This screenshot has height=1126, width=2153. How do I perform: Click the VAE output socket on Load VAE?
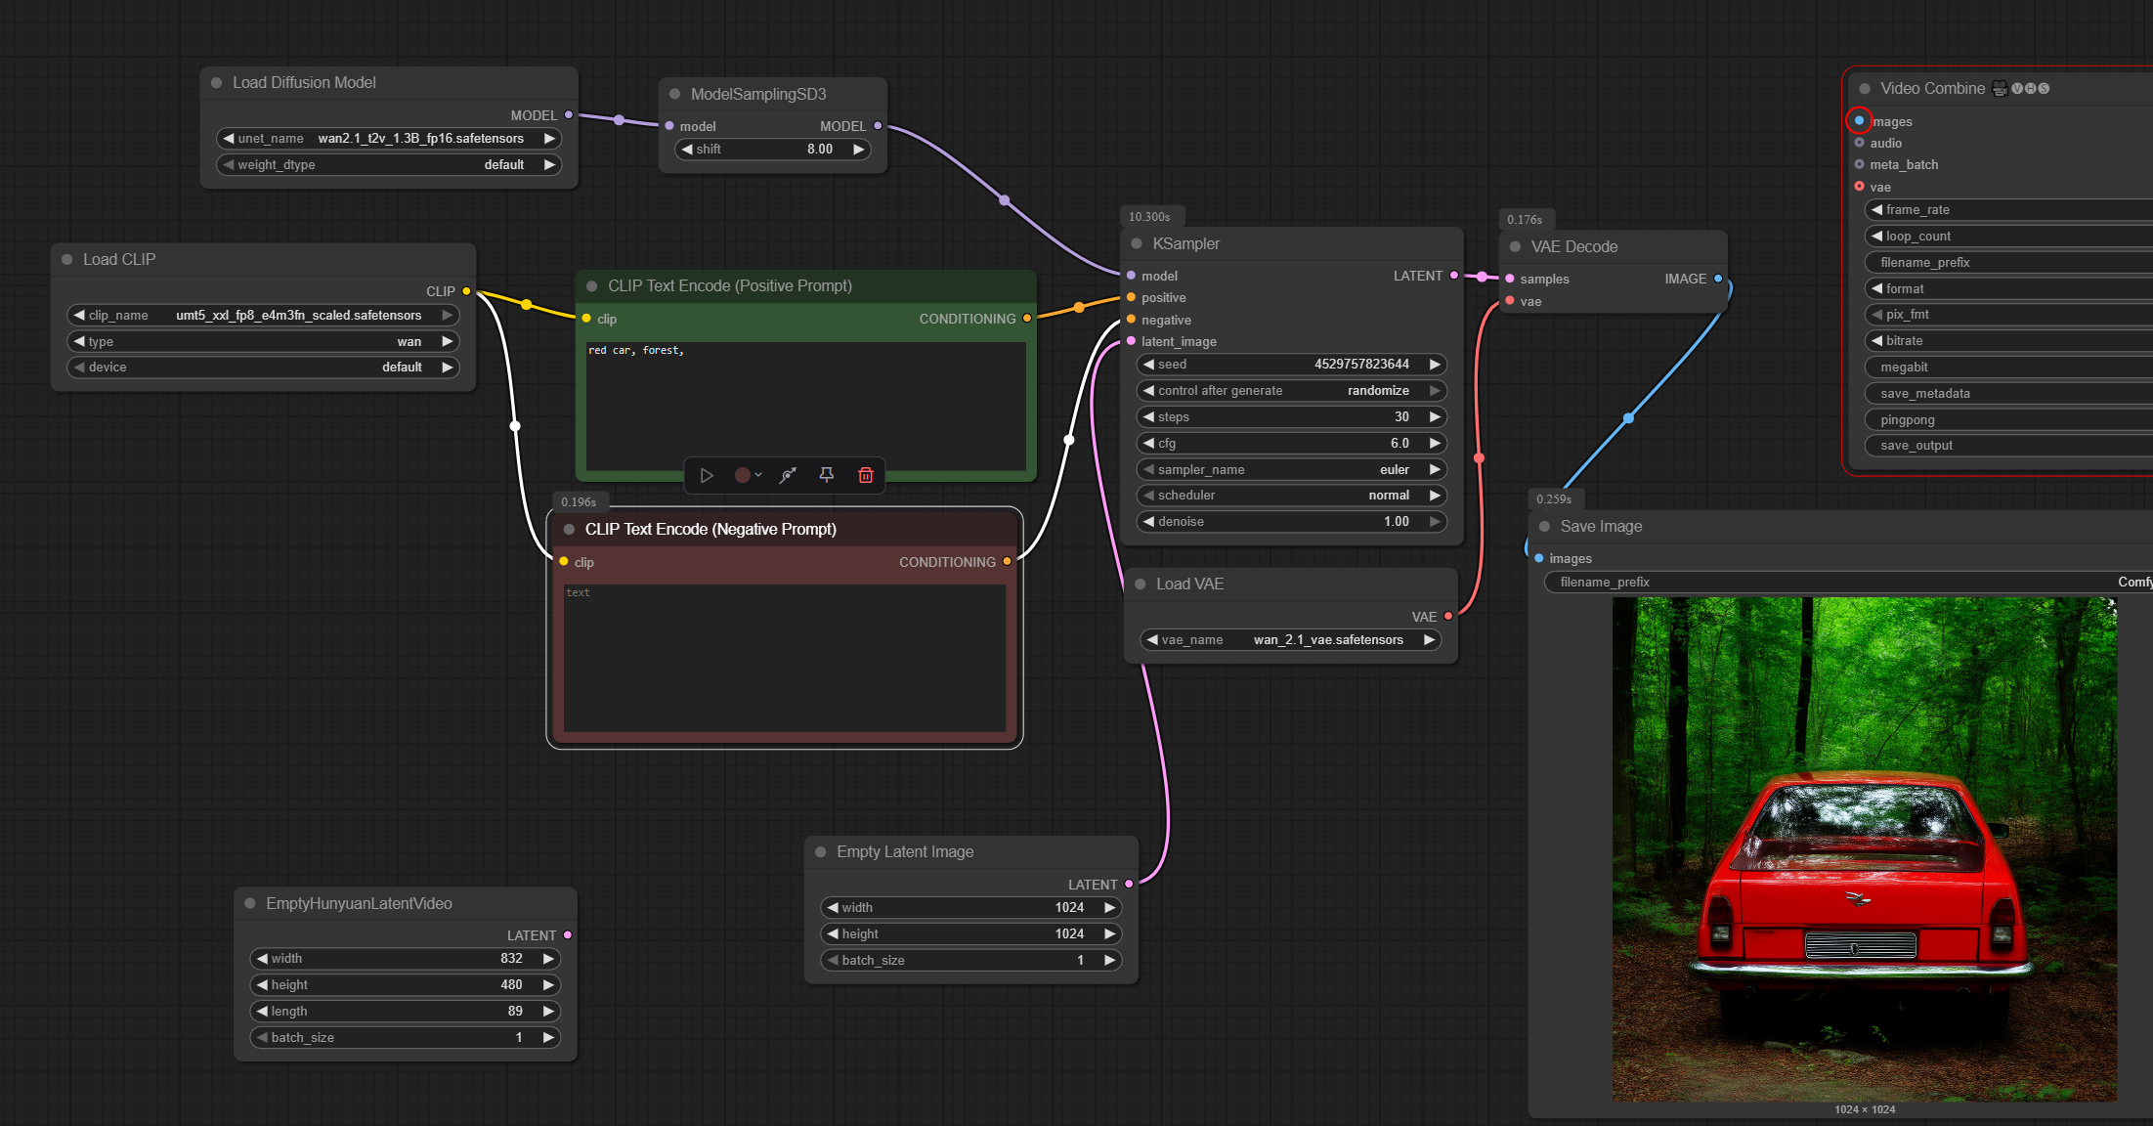1448,617
